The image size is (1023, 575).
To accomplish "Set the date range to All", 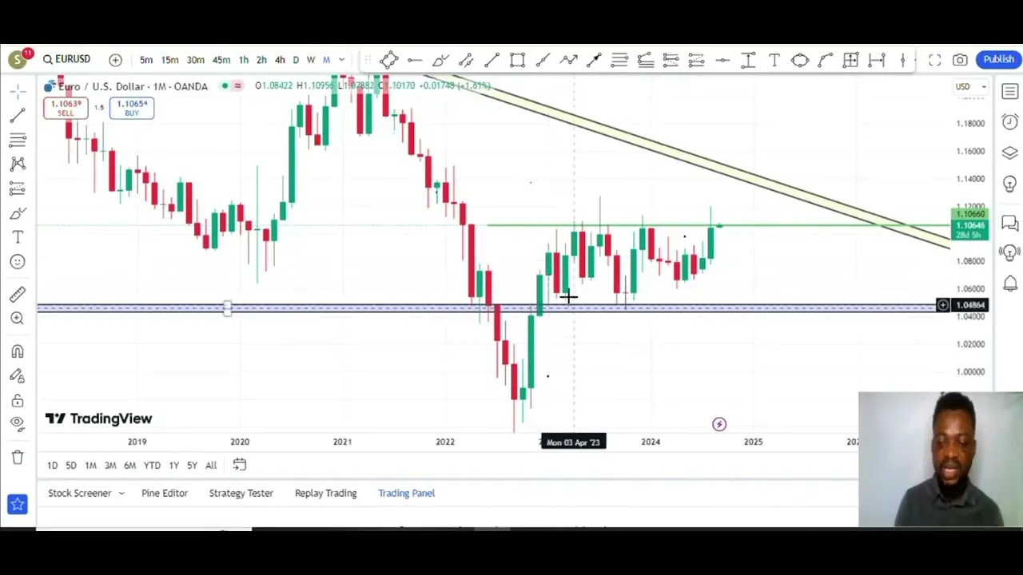I will tap(211, 466).
